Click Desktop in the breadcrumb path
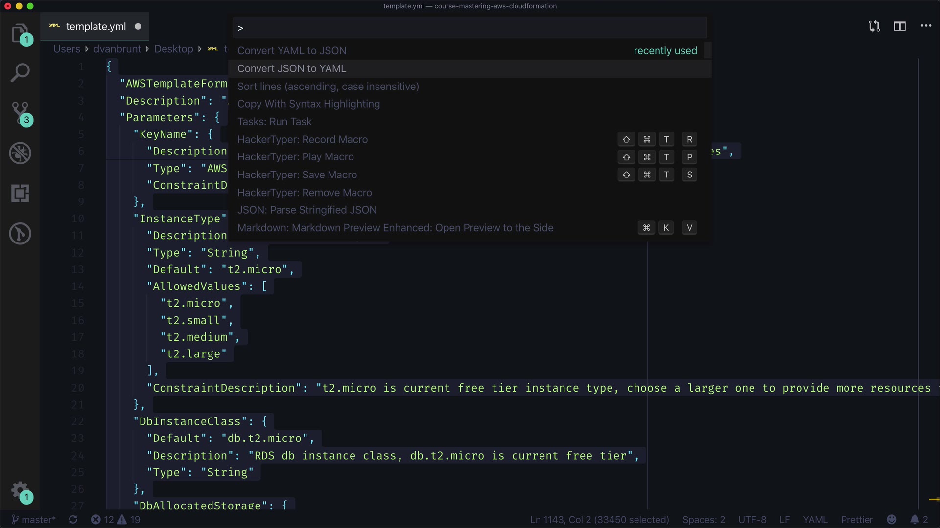Screen dimensions: 940x528 click(173, 49)
